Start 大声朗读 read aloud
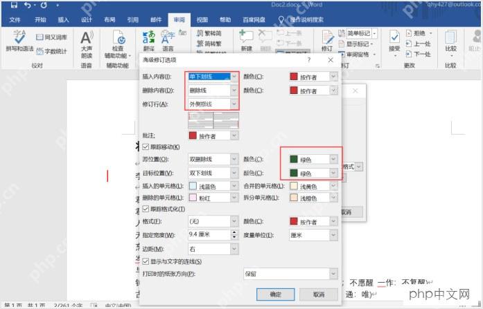This screenshot has height=309, width=483. point(87,45)
